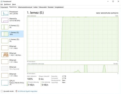Viewport: 121px width, 94px height.
Task: Switch to the Részletek tab
Action: pos(51,7)
